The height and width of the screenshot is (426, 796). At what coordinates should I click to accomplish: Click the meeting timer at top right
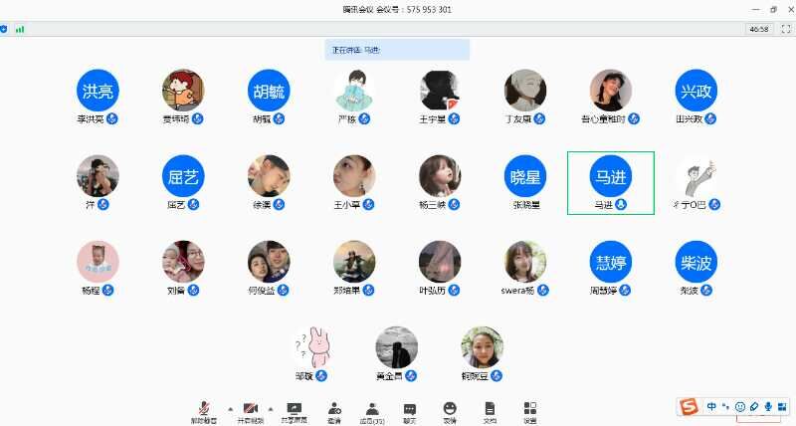pyautogui.click(x=758, y=30)
